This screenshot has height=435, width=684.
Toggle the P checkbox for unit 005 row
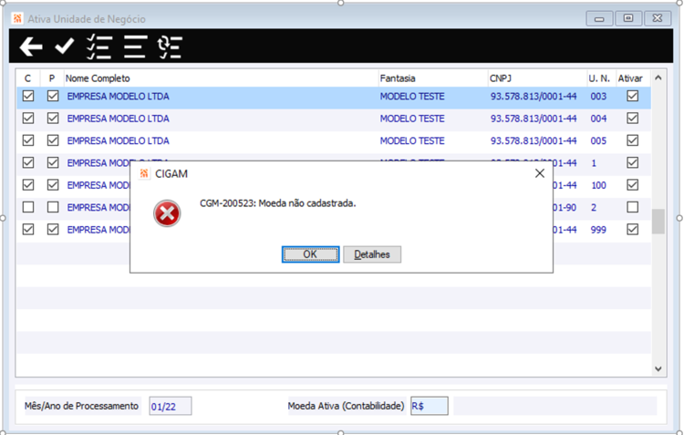click(53, 140)
